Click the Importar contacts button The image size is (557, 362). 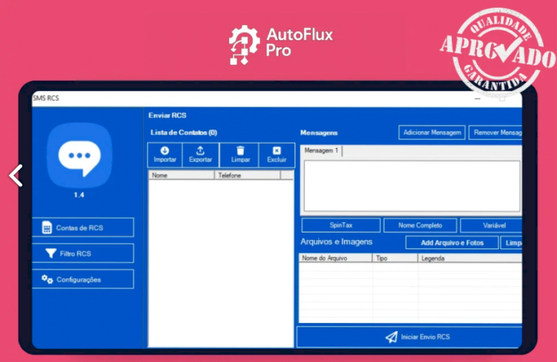(165, 155)
